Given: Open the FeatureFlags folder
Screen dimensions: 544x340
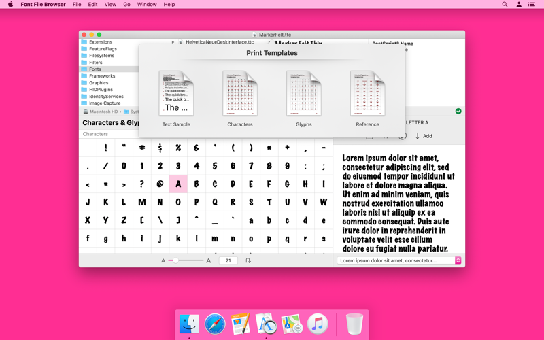Looking at the screenshot, I should pyautogui.click(x=103, y=49).
